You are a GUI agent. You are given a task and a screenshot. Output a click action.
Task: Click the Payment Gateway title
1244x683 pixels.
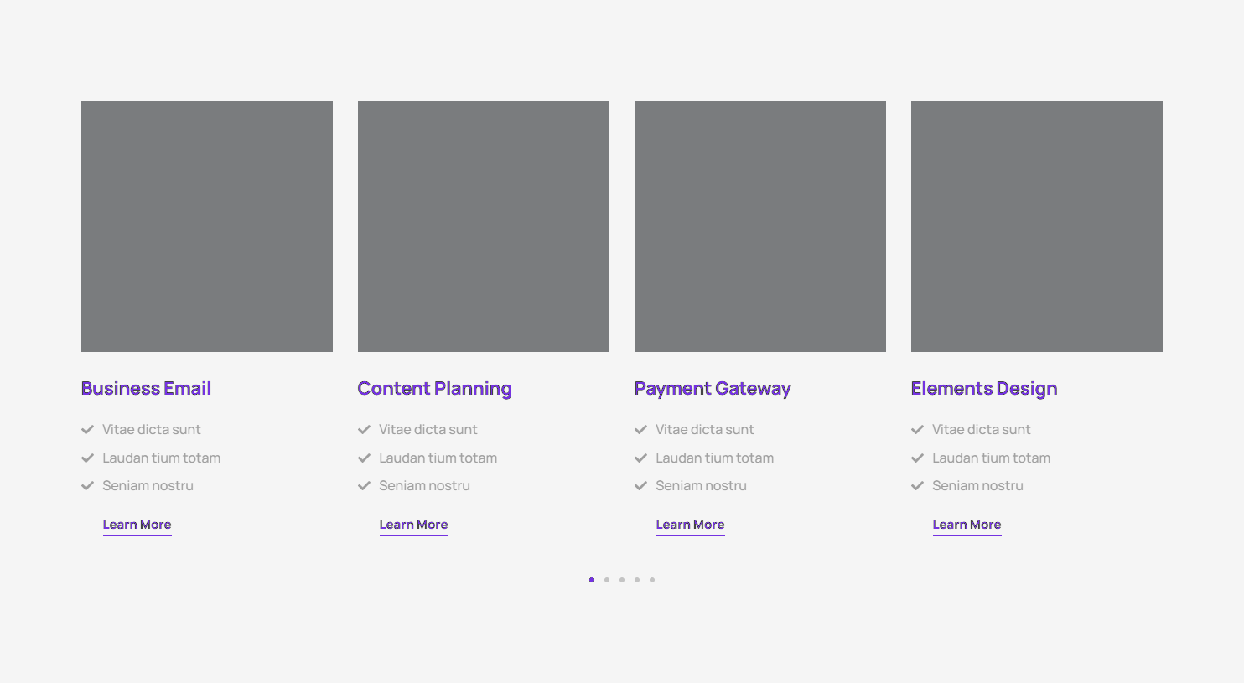713,389
